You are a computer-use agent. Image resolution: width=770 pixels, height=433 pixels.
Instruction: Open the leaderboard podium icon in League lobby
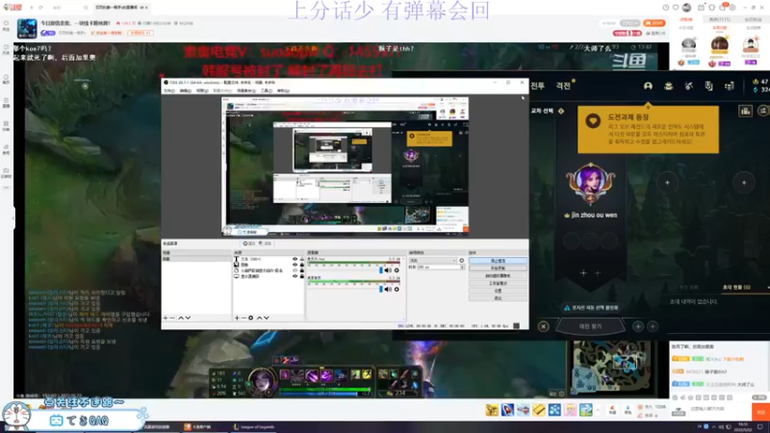[745, 111]
